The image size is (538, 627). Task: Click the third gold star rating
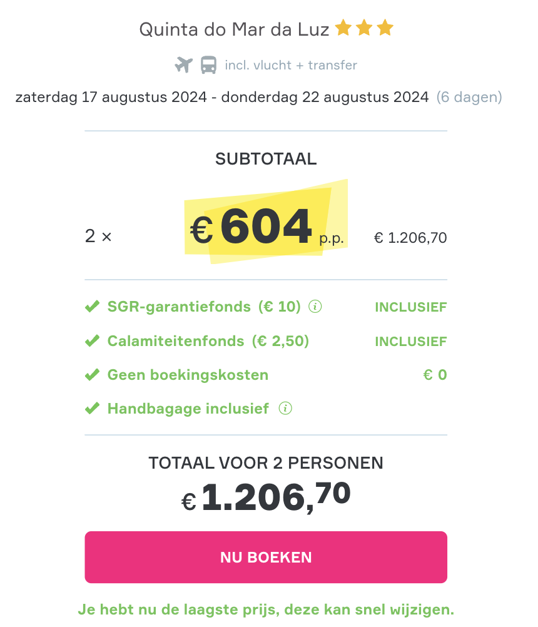[x=385, y=28]
